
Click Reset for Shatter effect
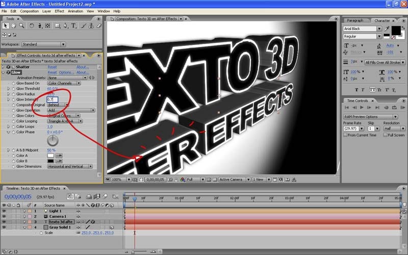[x=52, y=67]
